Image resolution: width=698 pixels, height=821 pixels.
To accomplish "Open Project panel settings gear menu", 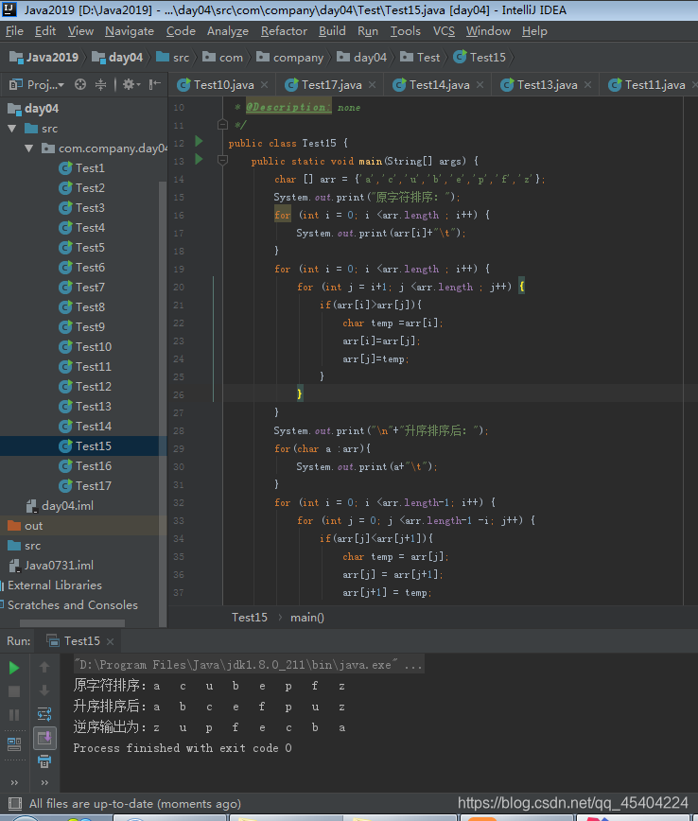I will point(131,84).
